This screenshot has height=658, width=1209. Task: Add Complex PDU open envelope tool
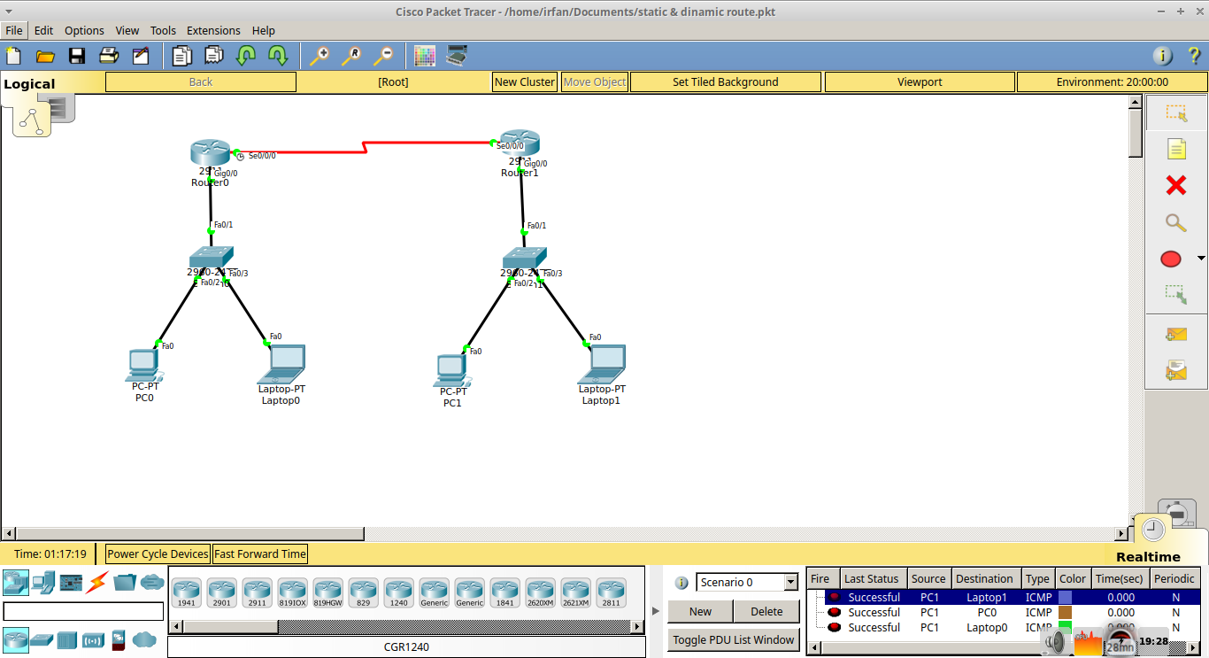pyautogui.click(x=1175, y=369)
